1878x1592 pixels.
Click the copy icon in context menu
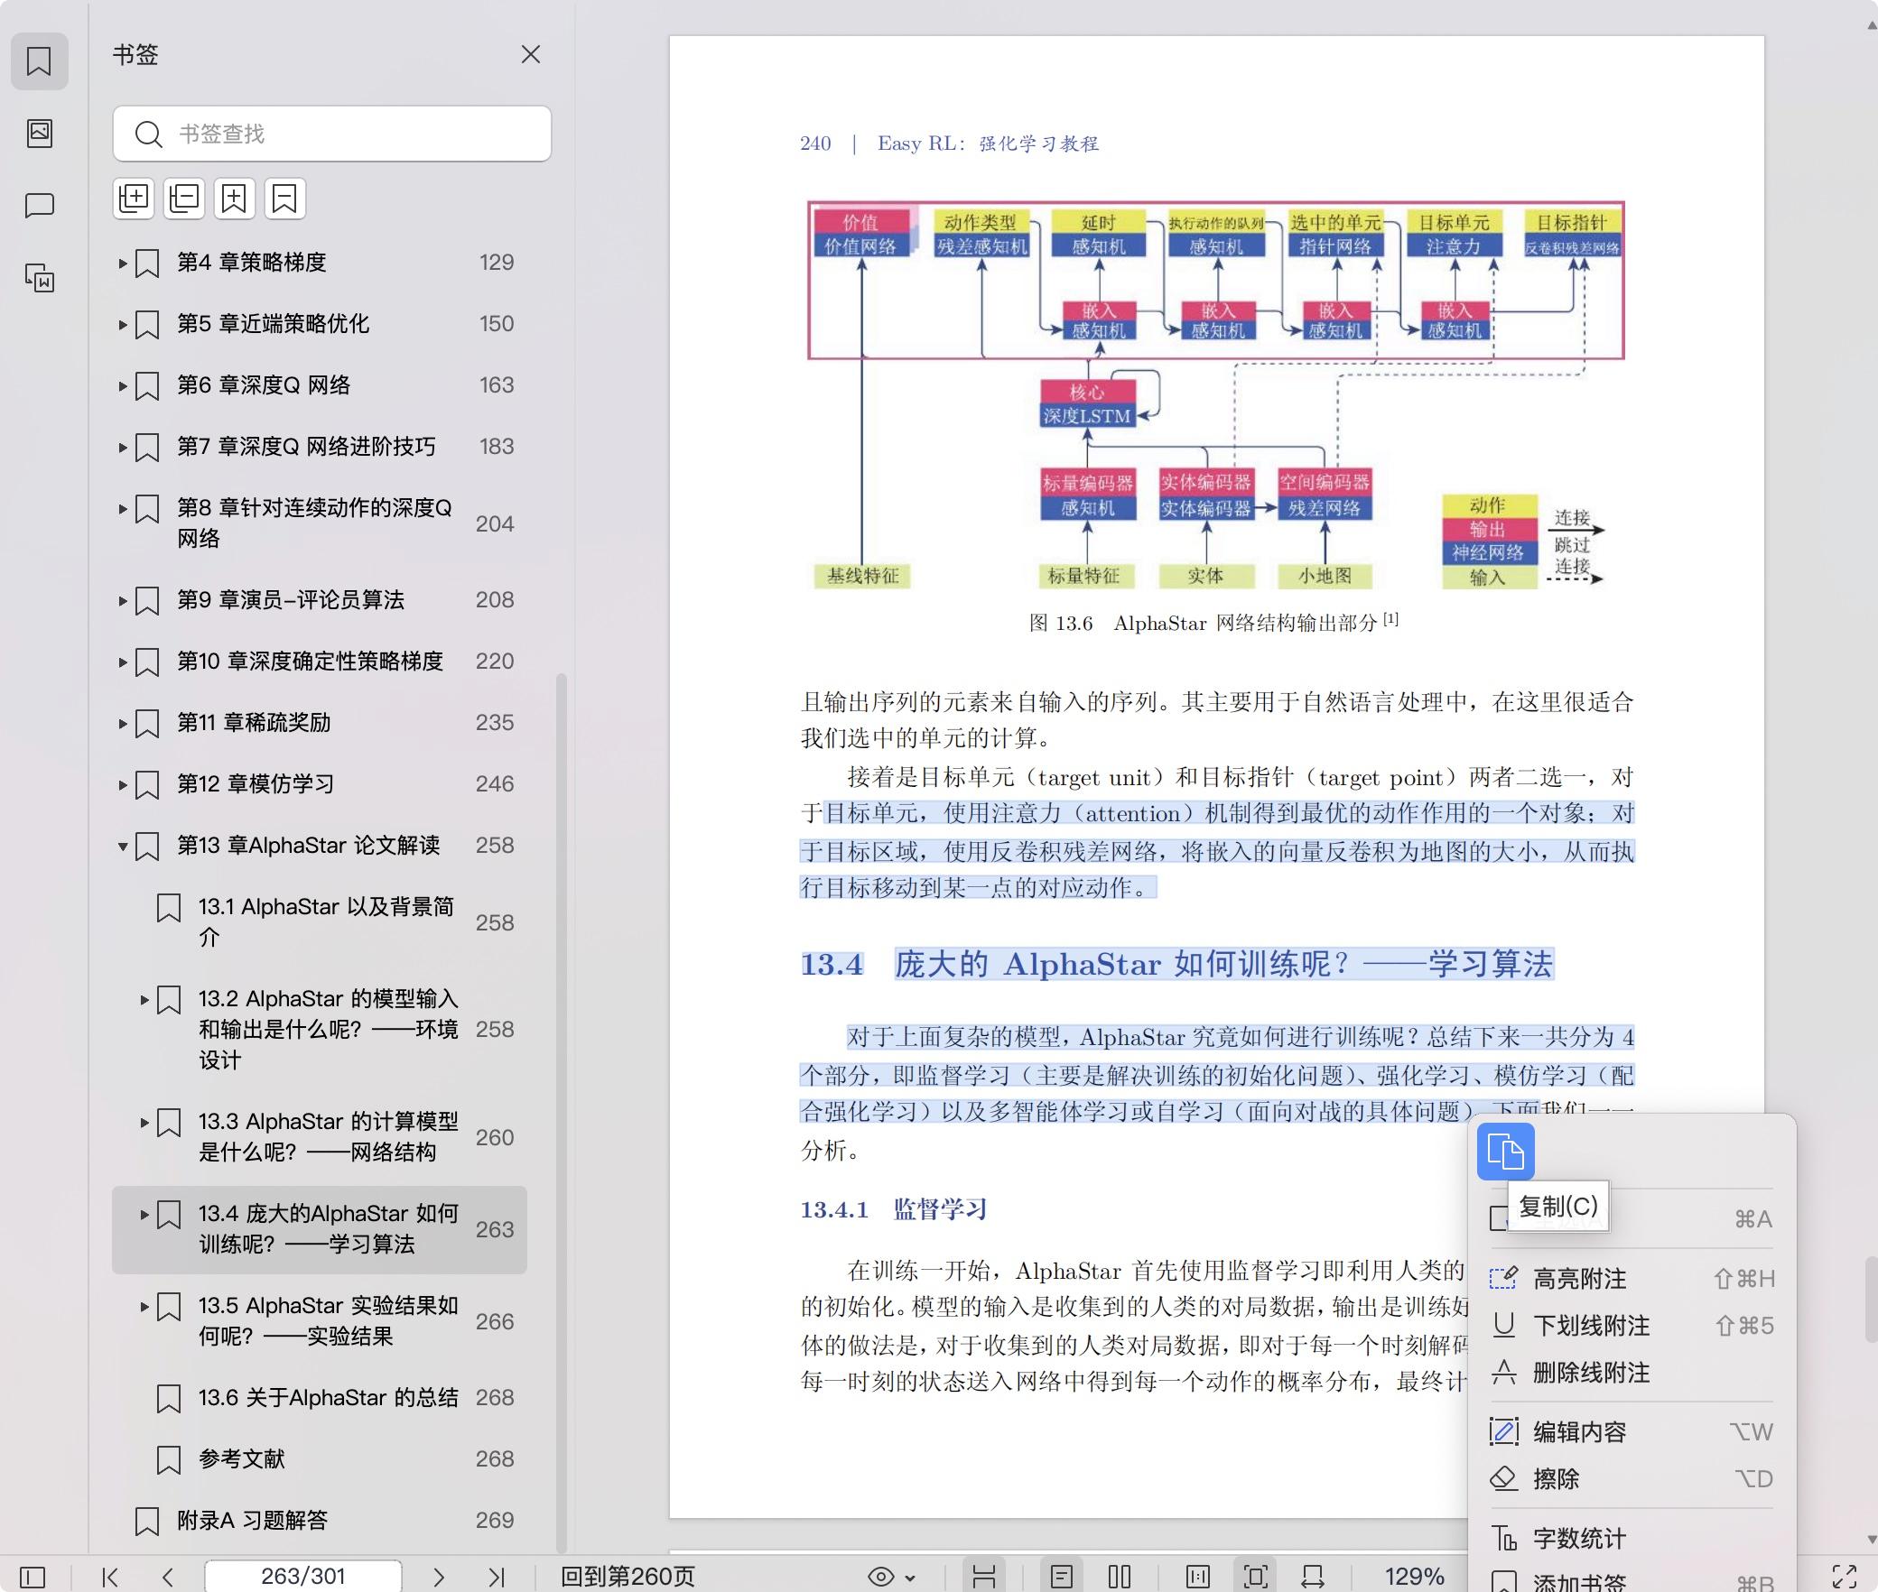point(1505,1152)
